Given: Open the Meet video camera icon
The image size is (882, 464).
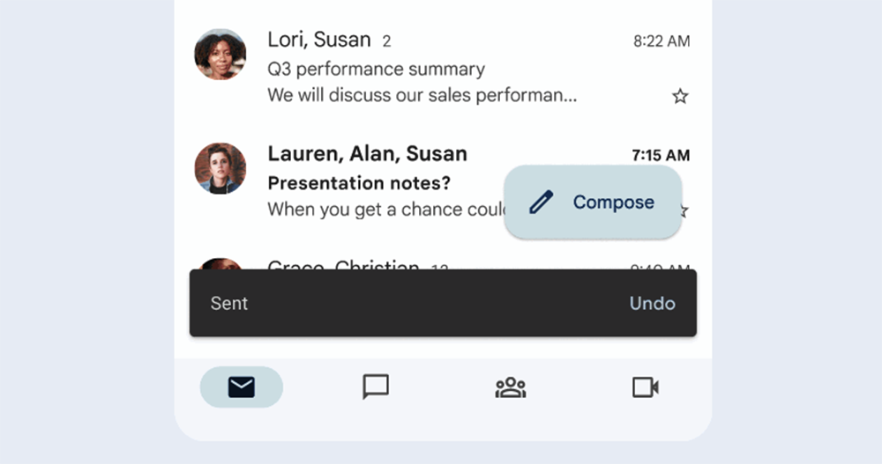Looking at the screenshot, I should [646, 387].
